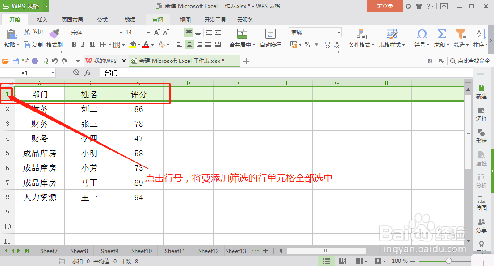Click the 未登录 login button
The image size is (494, 266).
[385, 7]
